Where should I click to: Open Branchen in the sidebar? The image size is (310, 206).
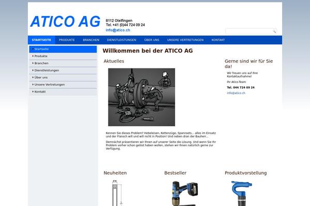tap(63, 63)
